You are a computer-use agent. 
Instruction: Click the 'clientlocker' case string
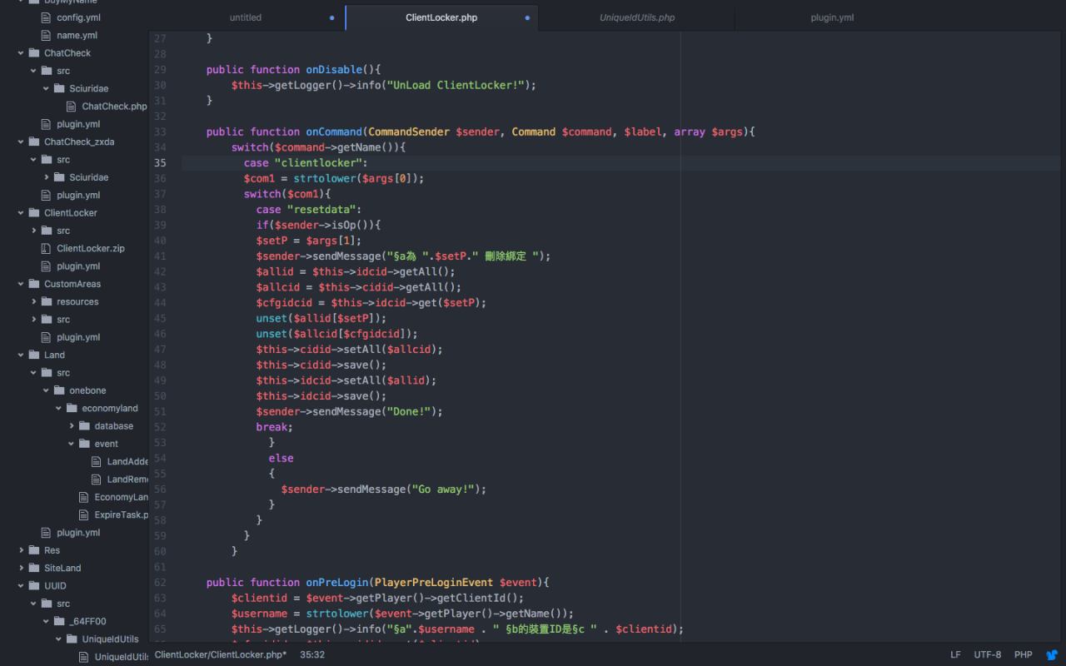pyautogui.click(x=318, y=163)
